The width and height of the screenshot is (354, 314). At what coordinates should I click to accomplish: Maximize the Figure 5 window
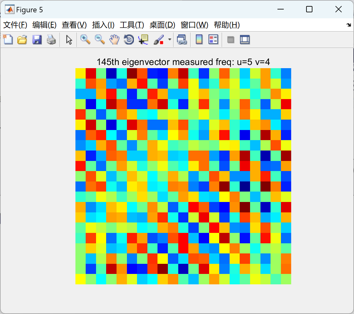(x=309, y=9)
